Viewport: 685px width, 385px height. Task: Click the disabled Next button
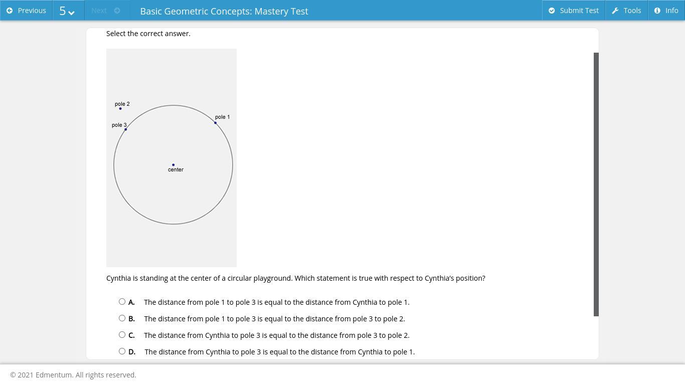click(106, 11)
